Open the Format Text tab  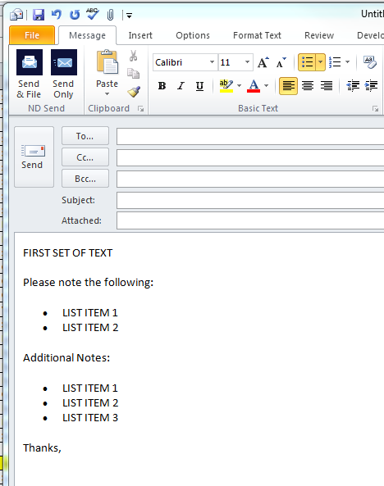pyautogui.click(x=257, y=35)
